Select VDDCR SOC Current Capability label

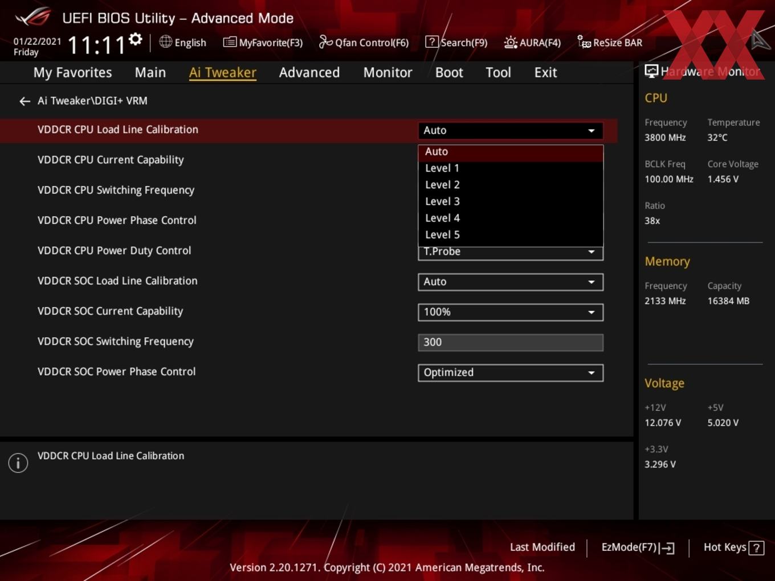(x=110, y=311)
